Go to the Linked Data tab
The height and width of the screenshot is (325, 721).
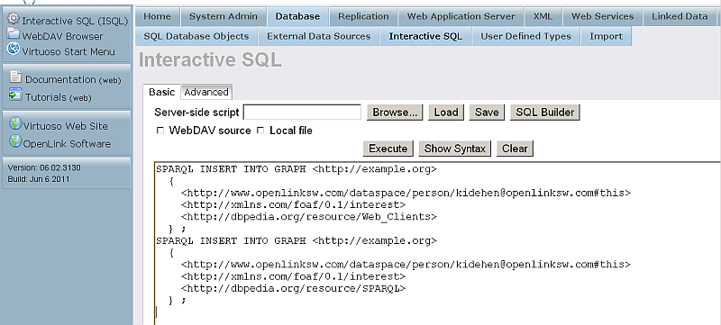pyautogui.click(x=680, y=16)
